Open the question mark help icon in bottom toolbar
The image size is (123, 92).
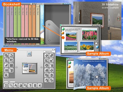[30, 85]
